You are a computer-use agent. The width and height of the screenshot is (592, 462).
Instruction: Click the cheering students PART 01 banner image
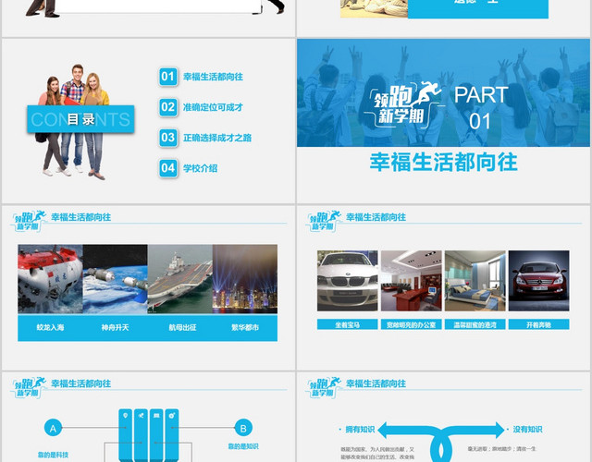(x=443, y=92)
